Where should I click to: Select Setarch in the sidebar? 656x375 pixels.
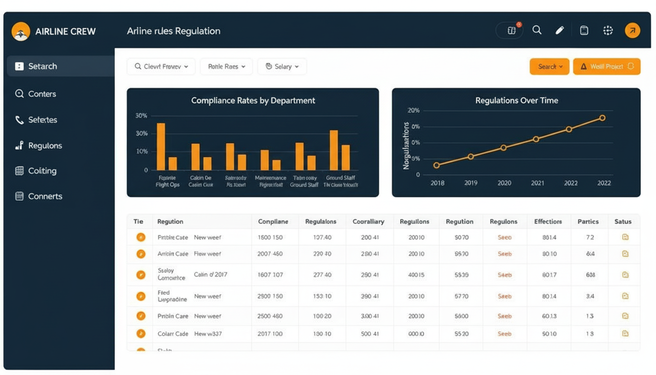coord(61,66)
